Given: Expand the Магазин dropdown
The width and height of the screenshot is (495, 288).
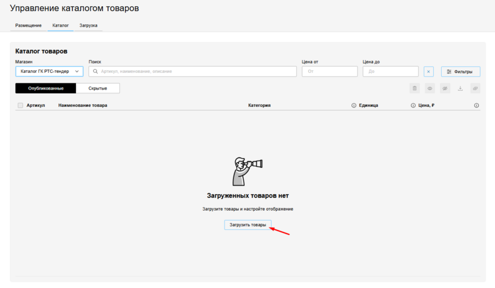Looking at the screenshot, I should click(x=49, y=72).
